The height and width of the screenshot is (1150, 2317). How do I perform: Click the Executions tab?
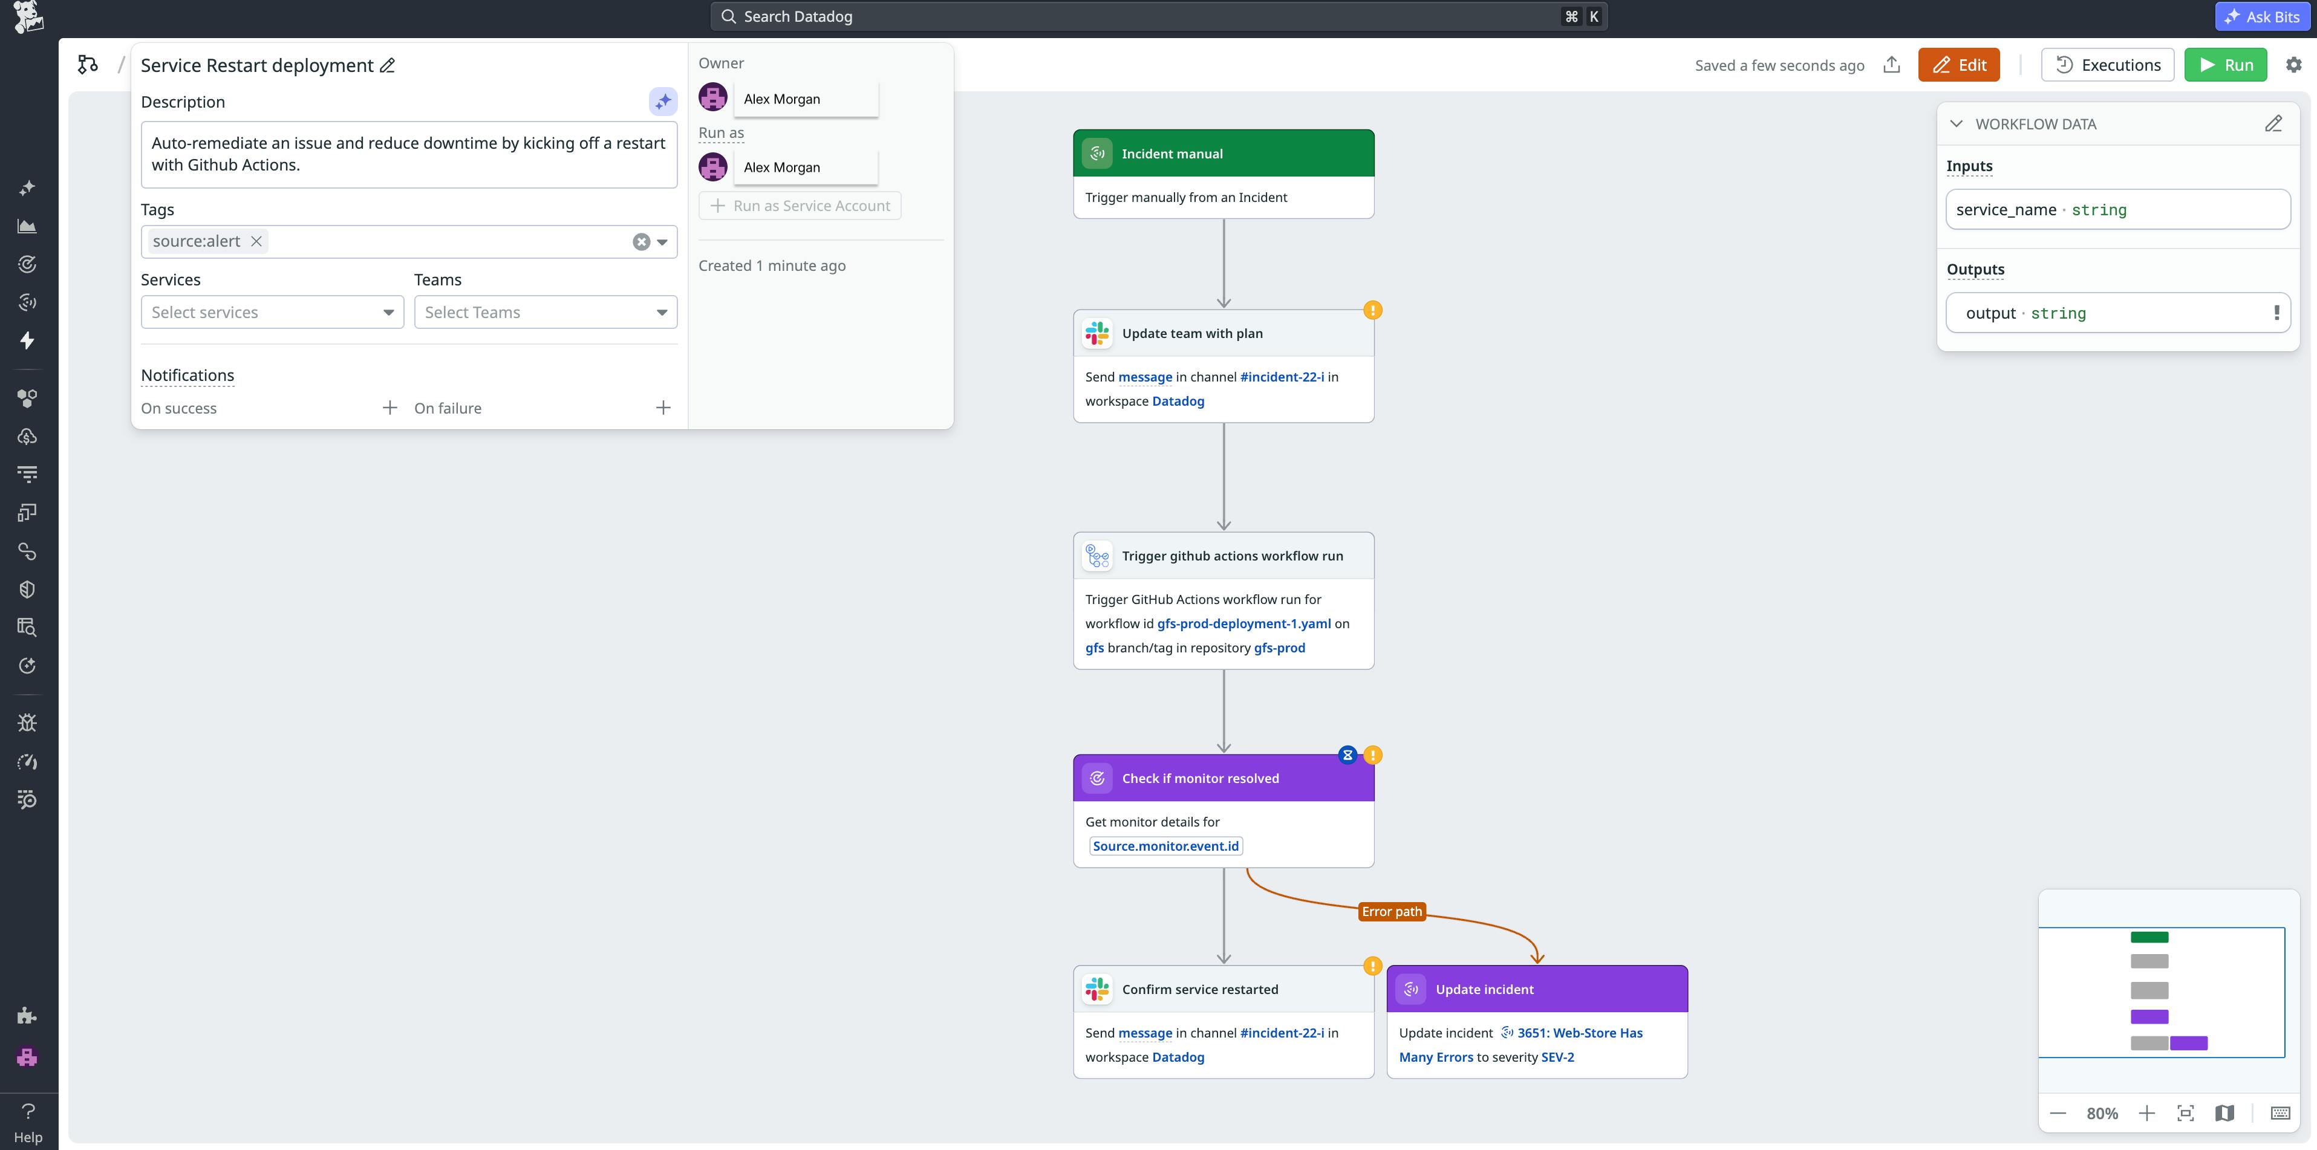2107,65
